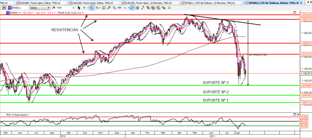Maximize the RSI indicator panel
This screenshot has height=138, width=312.
(x=295, y=115)
